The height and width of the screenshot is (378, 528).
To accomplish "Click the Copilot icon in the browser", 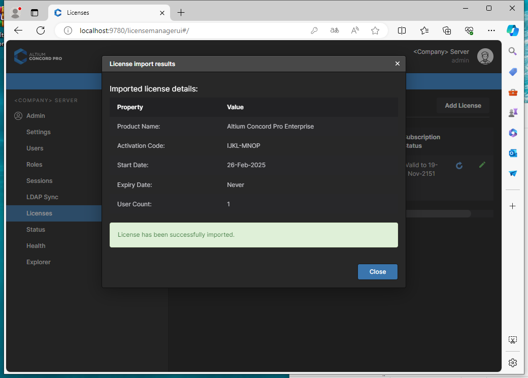I will [513, 30].
